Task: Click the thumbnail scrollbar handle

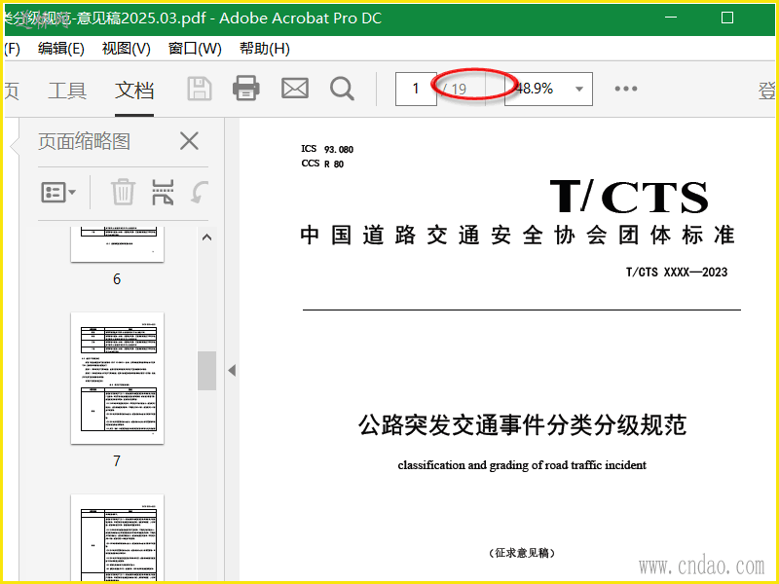Action: [206, 371]
